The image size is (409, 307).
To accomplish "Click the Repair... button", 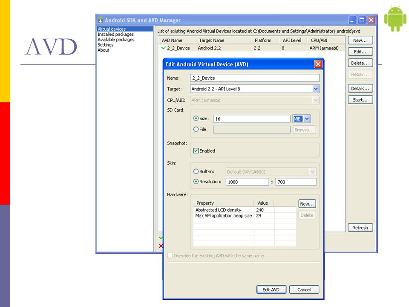I will (360, 74).
